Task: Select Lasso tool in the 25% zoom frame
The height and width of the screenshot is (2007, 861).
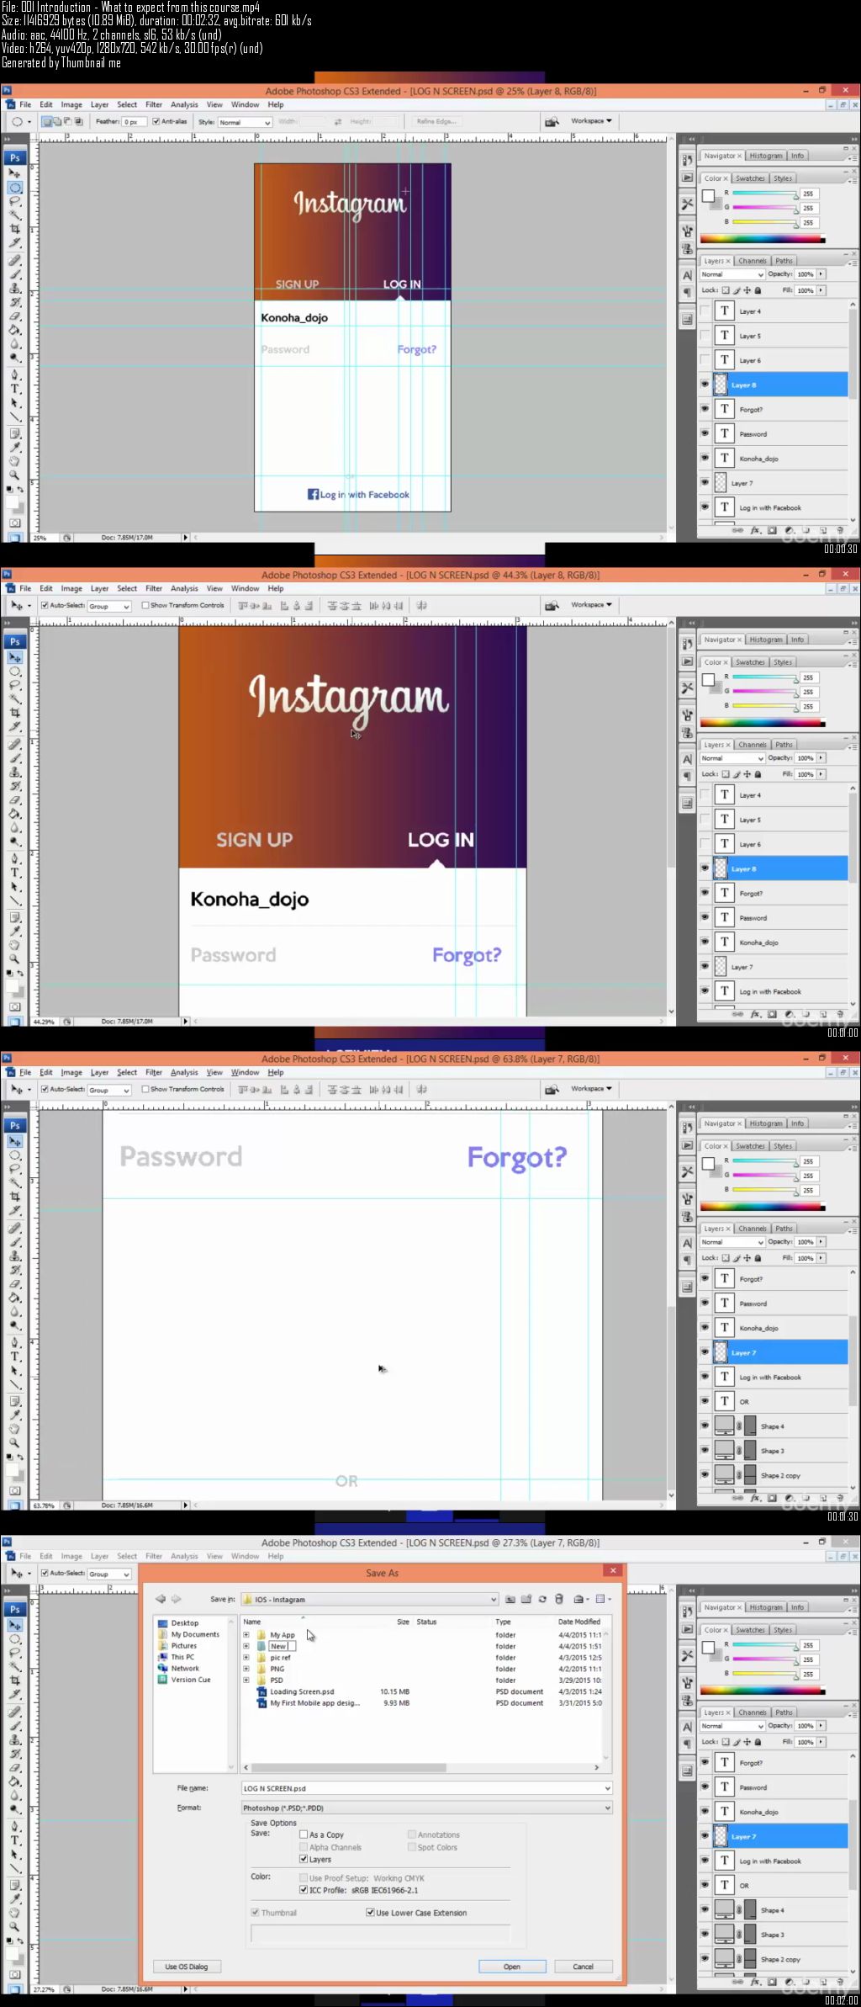Action: [x=14, y=202]
